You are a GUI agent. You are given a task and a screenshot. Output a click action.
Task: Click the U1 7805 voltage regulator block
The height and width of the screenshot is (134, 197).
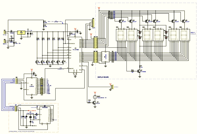point(21,32)
